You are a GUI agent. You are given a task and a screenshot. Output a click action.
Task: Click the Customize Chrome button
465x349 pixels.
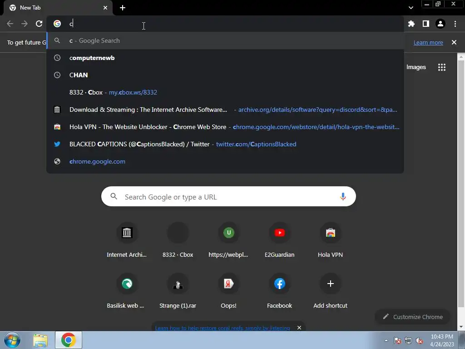point(412,317)
